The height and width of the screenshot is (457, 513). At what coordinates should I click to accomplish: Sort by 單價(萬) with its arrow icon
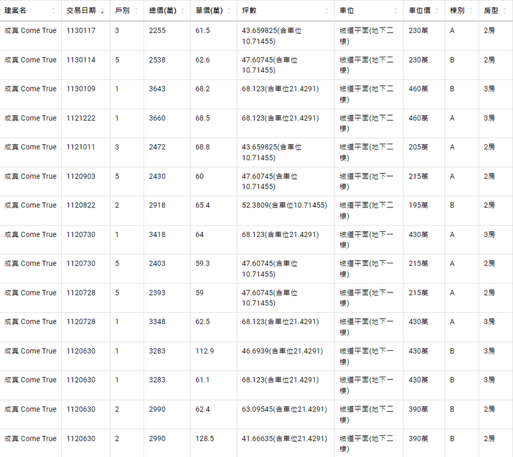[x=229, y=11]
